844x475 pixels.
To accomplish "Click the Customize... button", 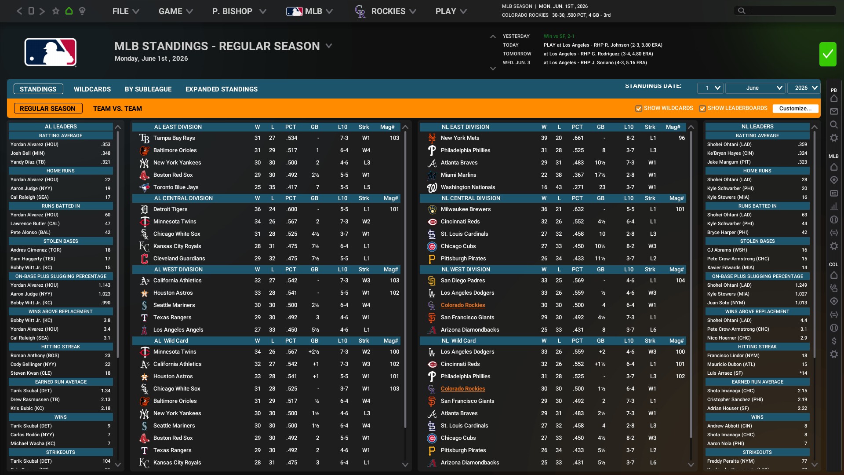I will (795, 109).
